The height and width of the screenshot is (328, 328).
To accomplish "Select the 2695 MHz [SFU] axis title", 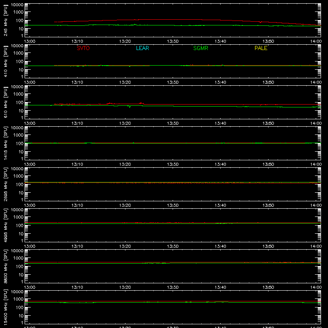I will [6, 184].
